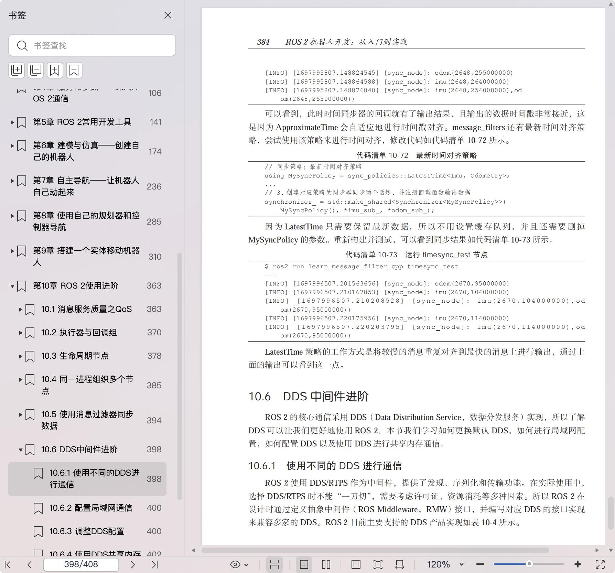Click heading 10.6 DDS 中间件进阶 in document

309,396
